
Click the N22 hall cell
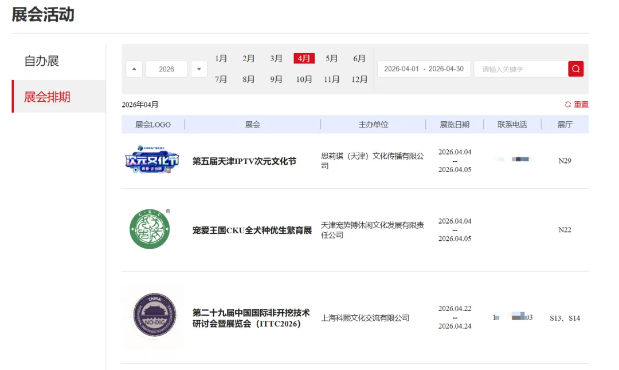[x=565, y=230]
